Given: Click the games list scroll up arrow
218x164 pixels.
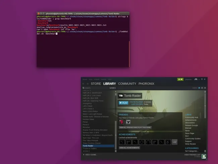Looking at the screenshot, I should click(116, 94).
